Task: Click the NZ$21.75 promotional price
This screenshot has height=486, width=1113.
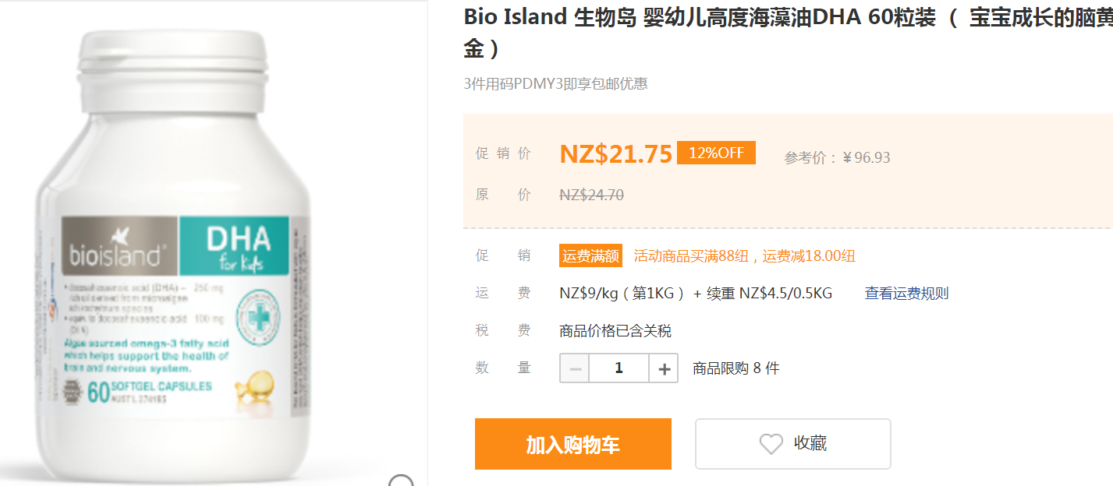Action: pos(615,154)
